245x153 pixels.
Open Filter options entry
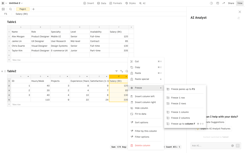tap(146, 137)
